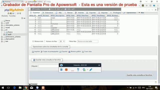Collapse p3 database tree node
This screenshot has width=160, height=90.
(2, 30)
